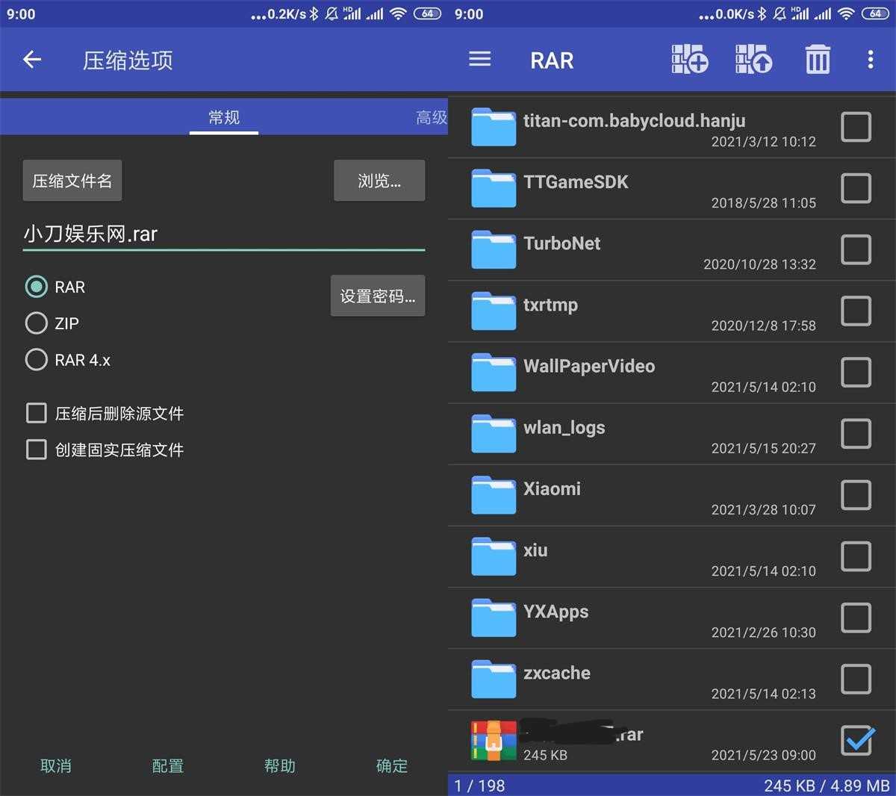This screenshot has height=796, width=896.
Task: Enable 创建固实压缩文件 checkbox
Action: 36,450
